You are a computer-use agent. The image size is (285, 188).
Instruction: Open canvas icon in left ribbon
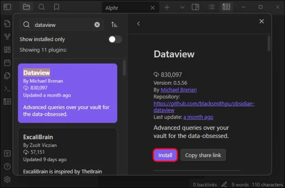click(x=7, y=50)
